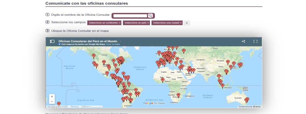The image size is (306, 114).
Task: Click the map title 'Oficinas Consulares del Perú en el Mundo'
Action: [x=88, y=41]
